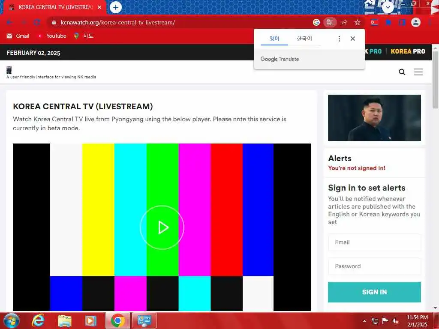
Task: Open the flag extension icon
Action: (x=375, y=22)
